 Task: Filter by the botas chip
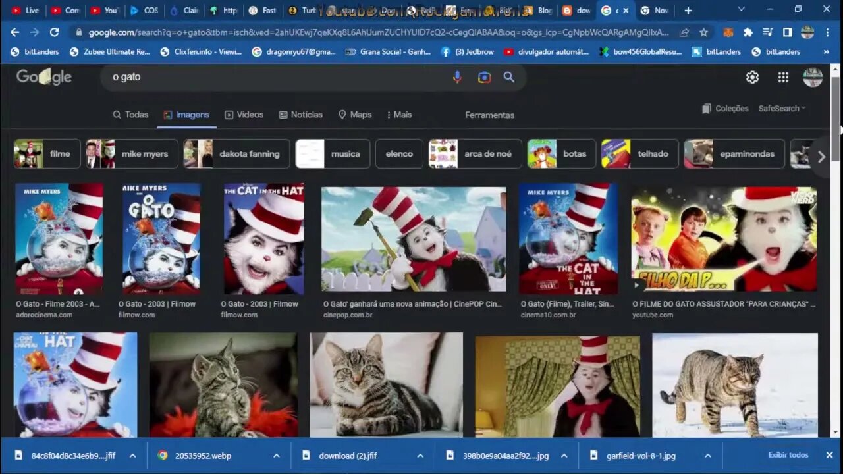tap(561, 154)
